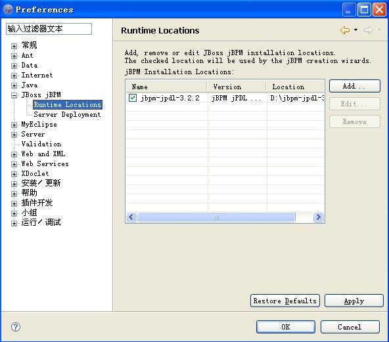The width and height of the screenshot is (389, 342).
Task: Click the table scrollbar left arrow
Action: pyautogui.click(x=131, y=217)
